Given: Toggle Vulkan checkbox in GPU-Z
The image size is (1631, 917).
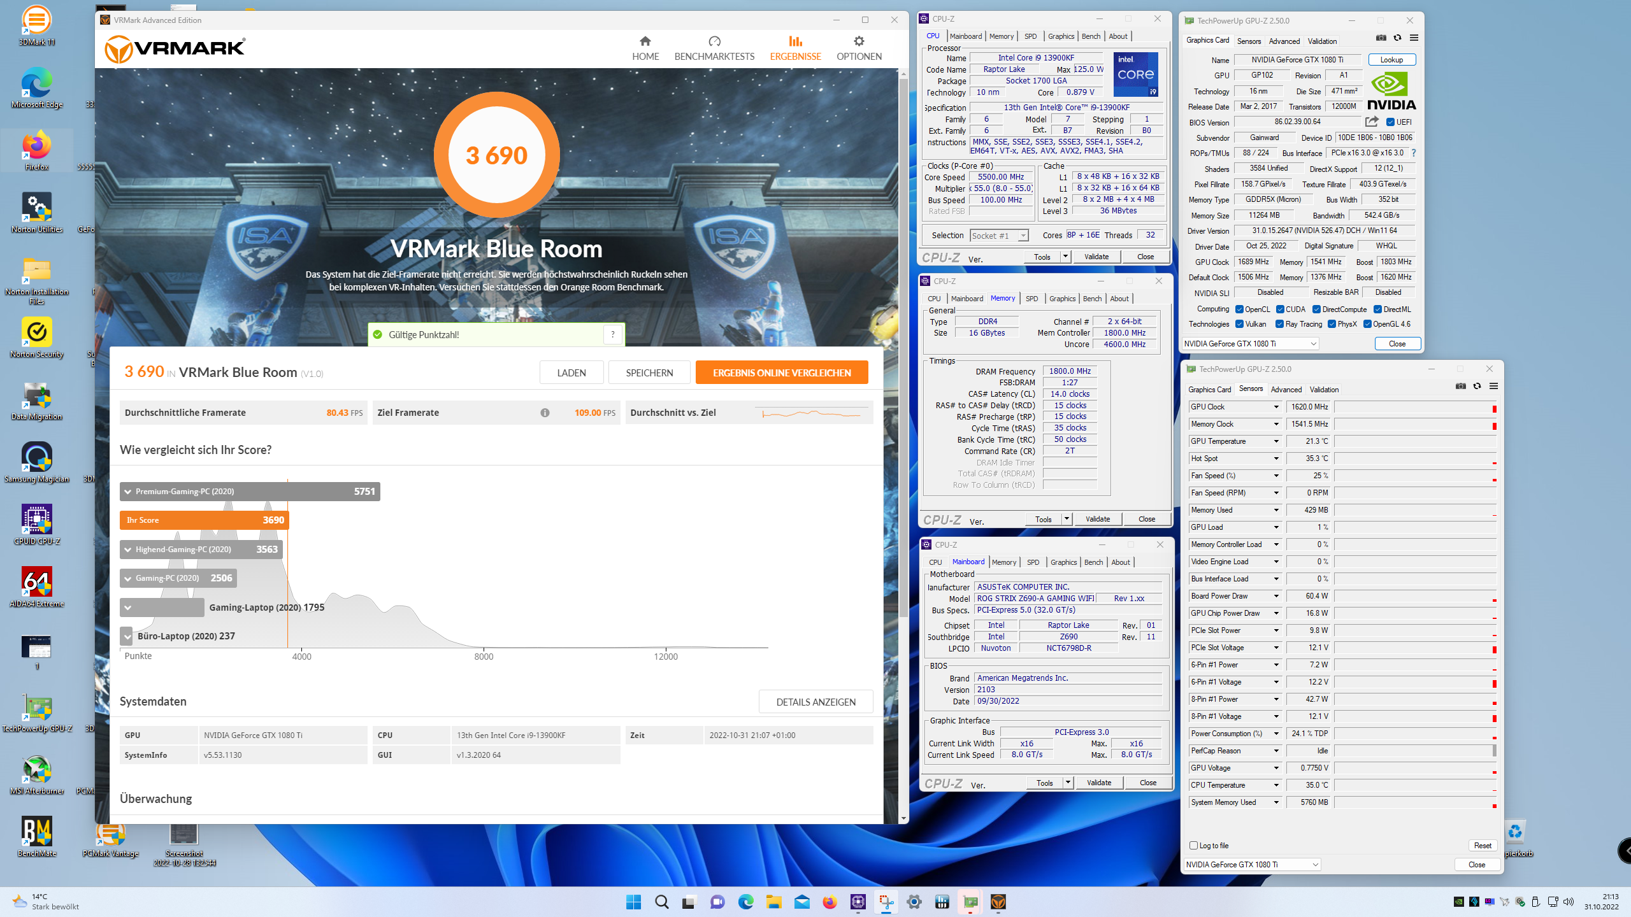Looking at the screenshot, I should [1239, 324].
